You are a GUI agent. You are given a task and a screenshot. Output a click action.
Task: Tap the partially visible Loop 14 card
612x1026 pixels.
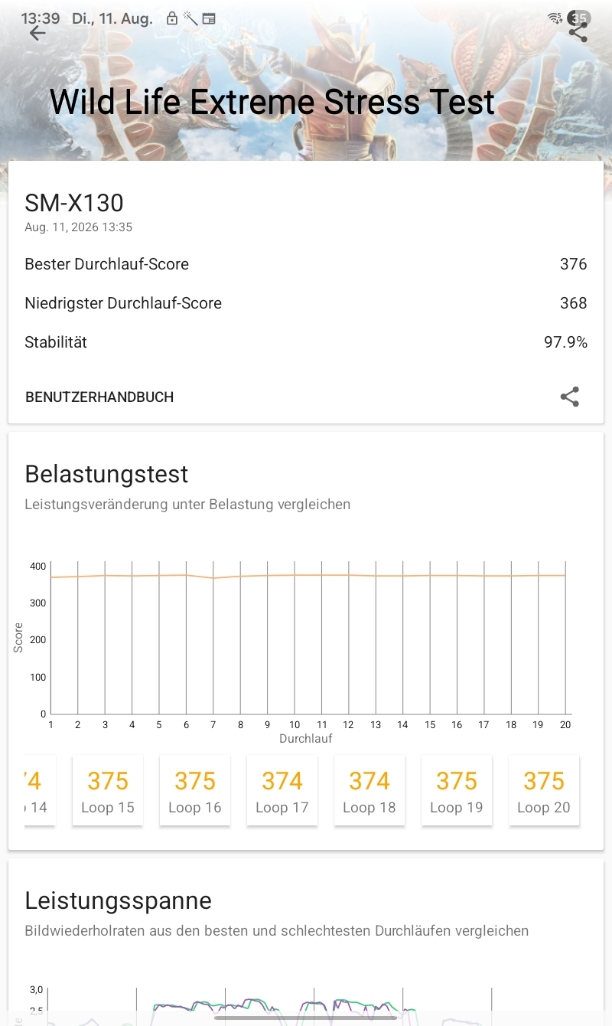tap(38, 791)
